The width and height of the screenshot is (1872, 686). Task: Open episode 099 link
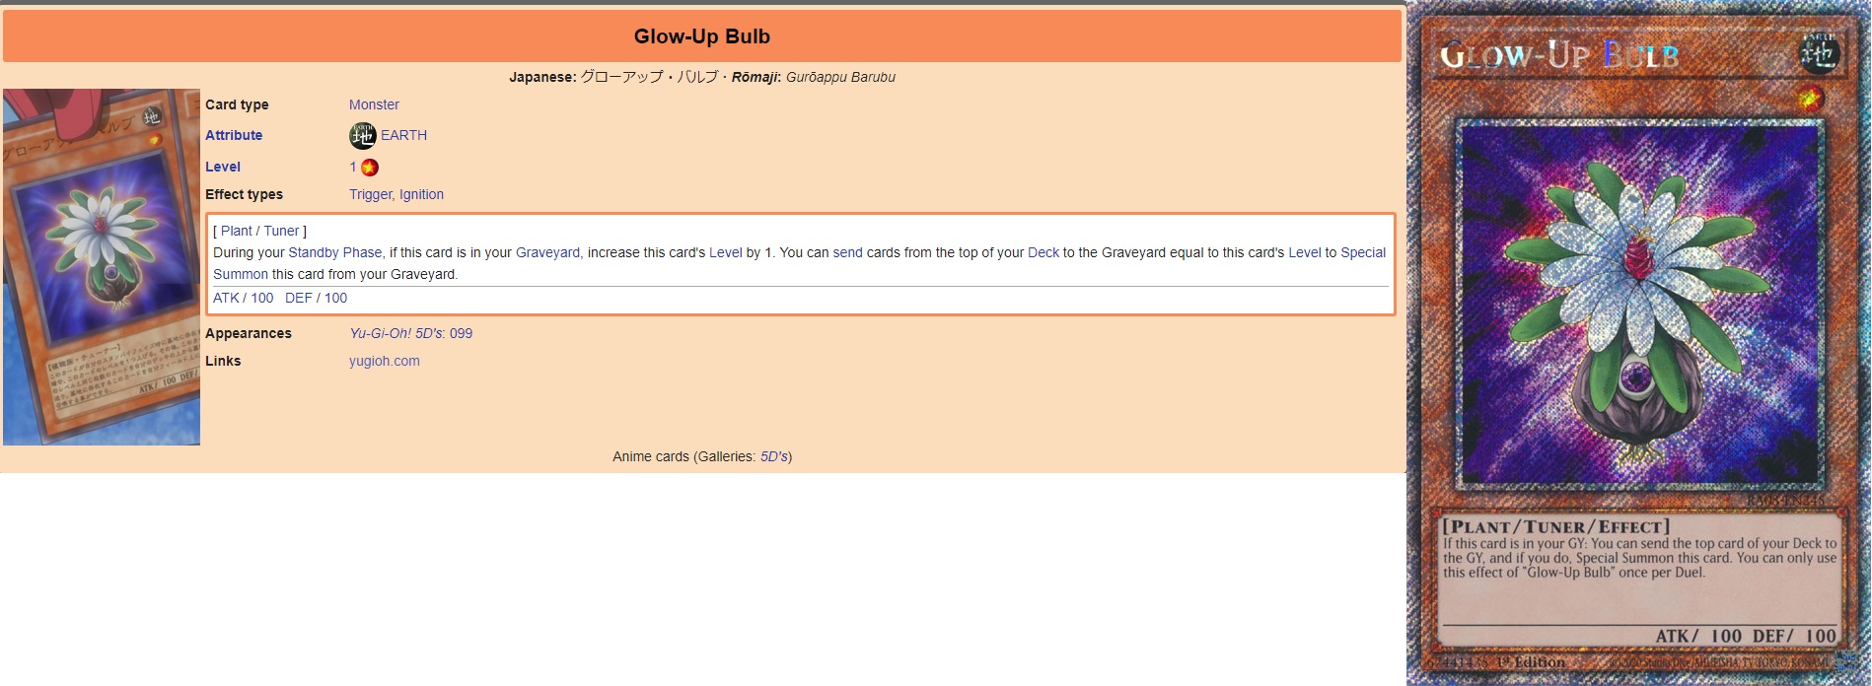[461, 333]
